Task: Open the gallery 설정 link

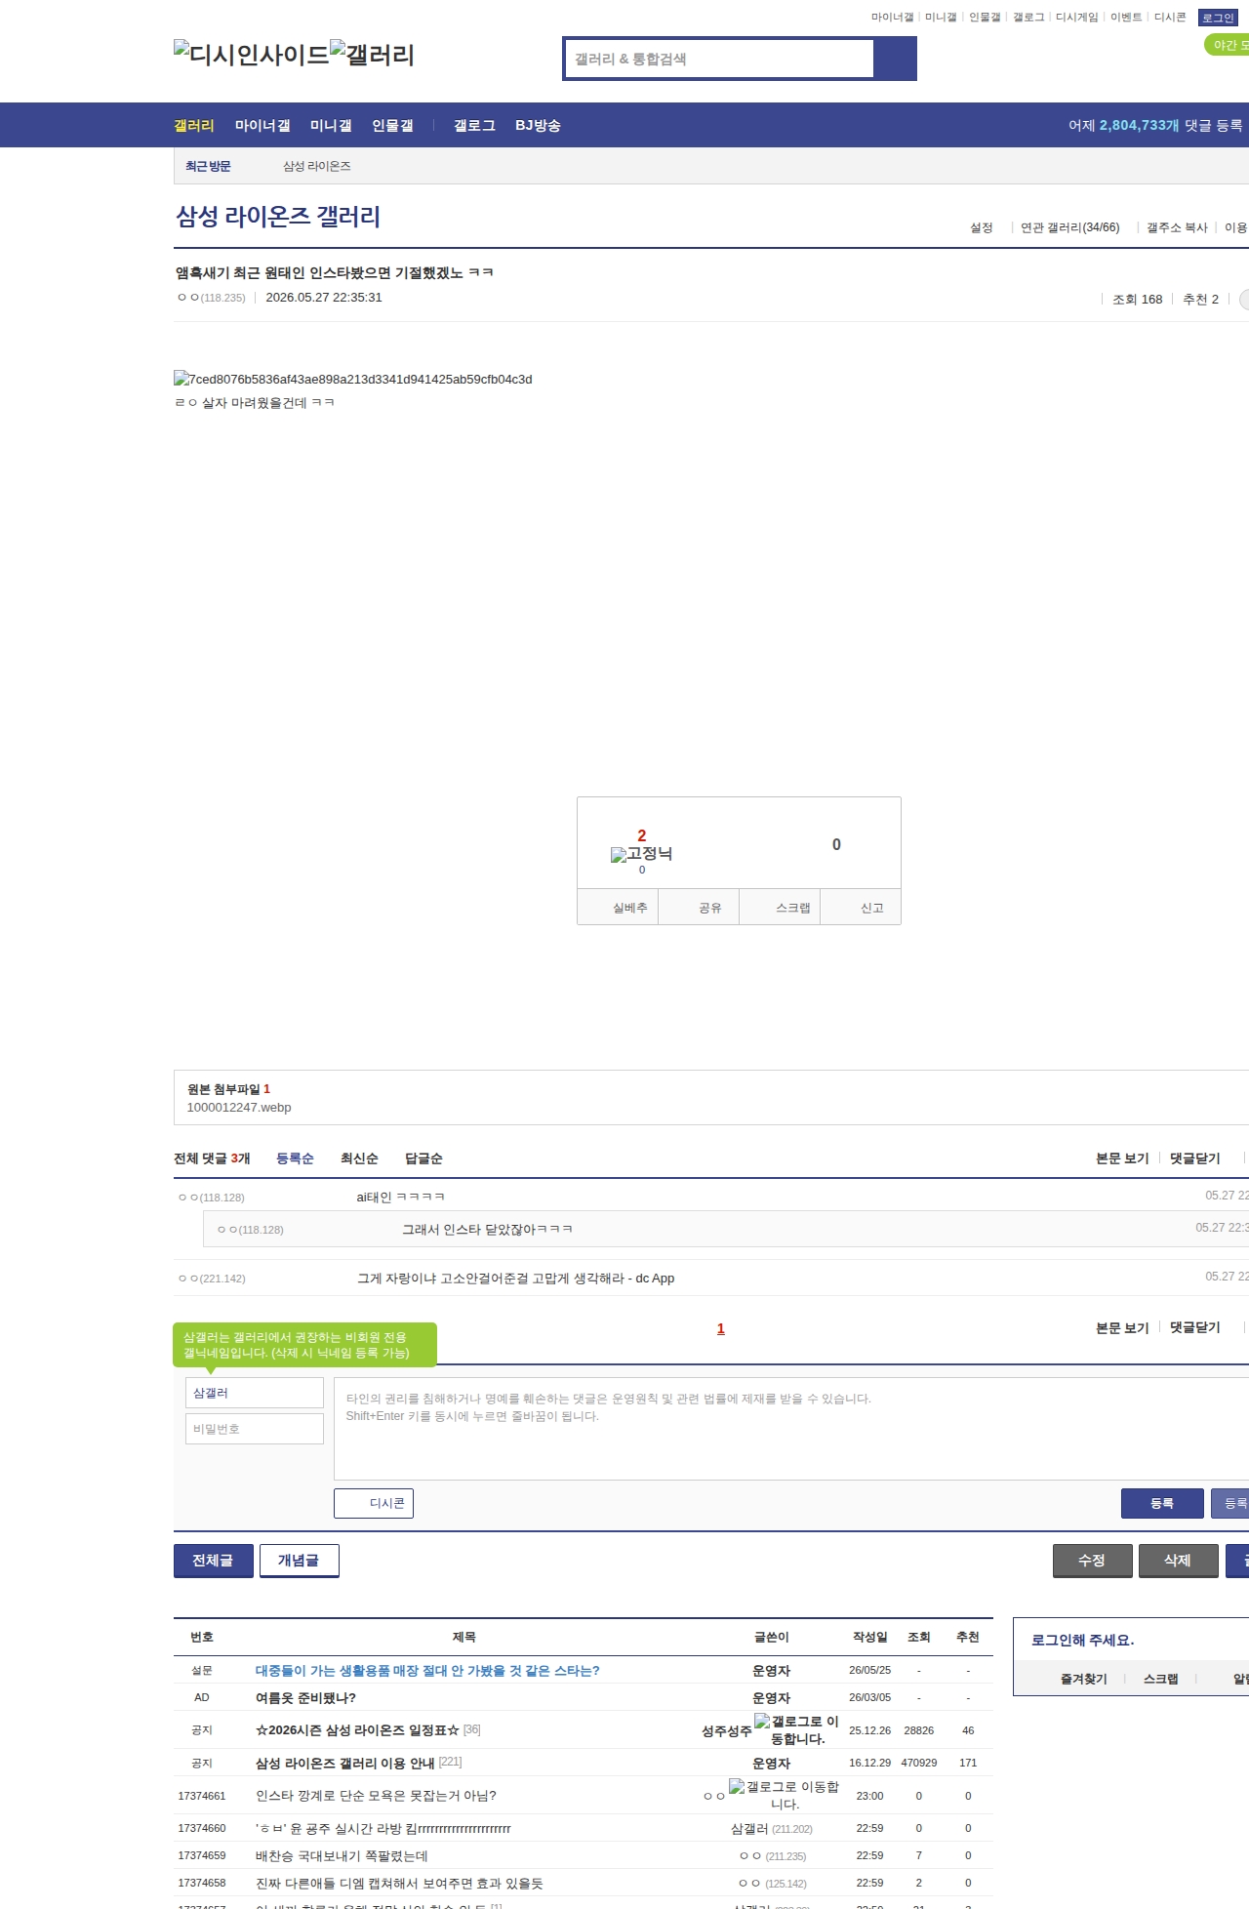Action: pyautogui.click(x=981, y=227)
